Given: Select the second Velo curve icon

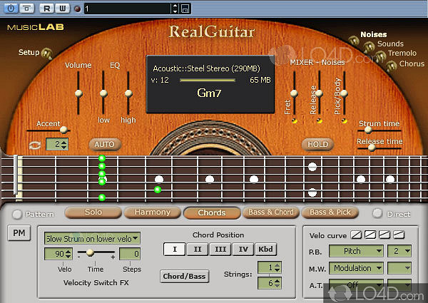Looking at the screenshot, I should pos(370,235).
